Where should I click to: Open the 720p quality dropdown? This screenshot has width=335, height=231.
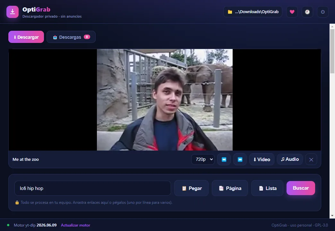(203, 159)
